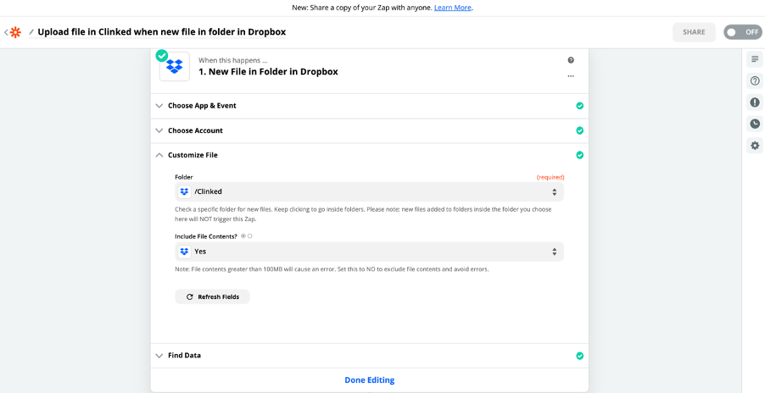Open the Include File Contents dropdown showing Yes
Image resolution: width=765 pixels, height=393 pixels.
pyautogui.click(x=369, y=252)
